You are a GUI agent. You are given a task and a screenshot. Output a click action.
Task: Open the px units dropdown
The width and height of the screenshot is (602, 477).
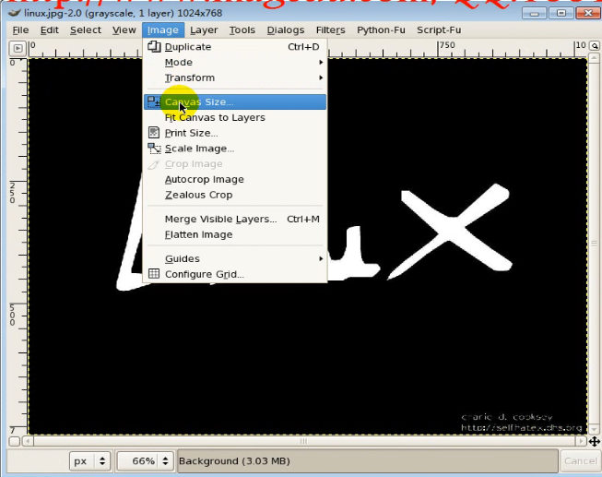(x=89, y=461)
